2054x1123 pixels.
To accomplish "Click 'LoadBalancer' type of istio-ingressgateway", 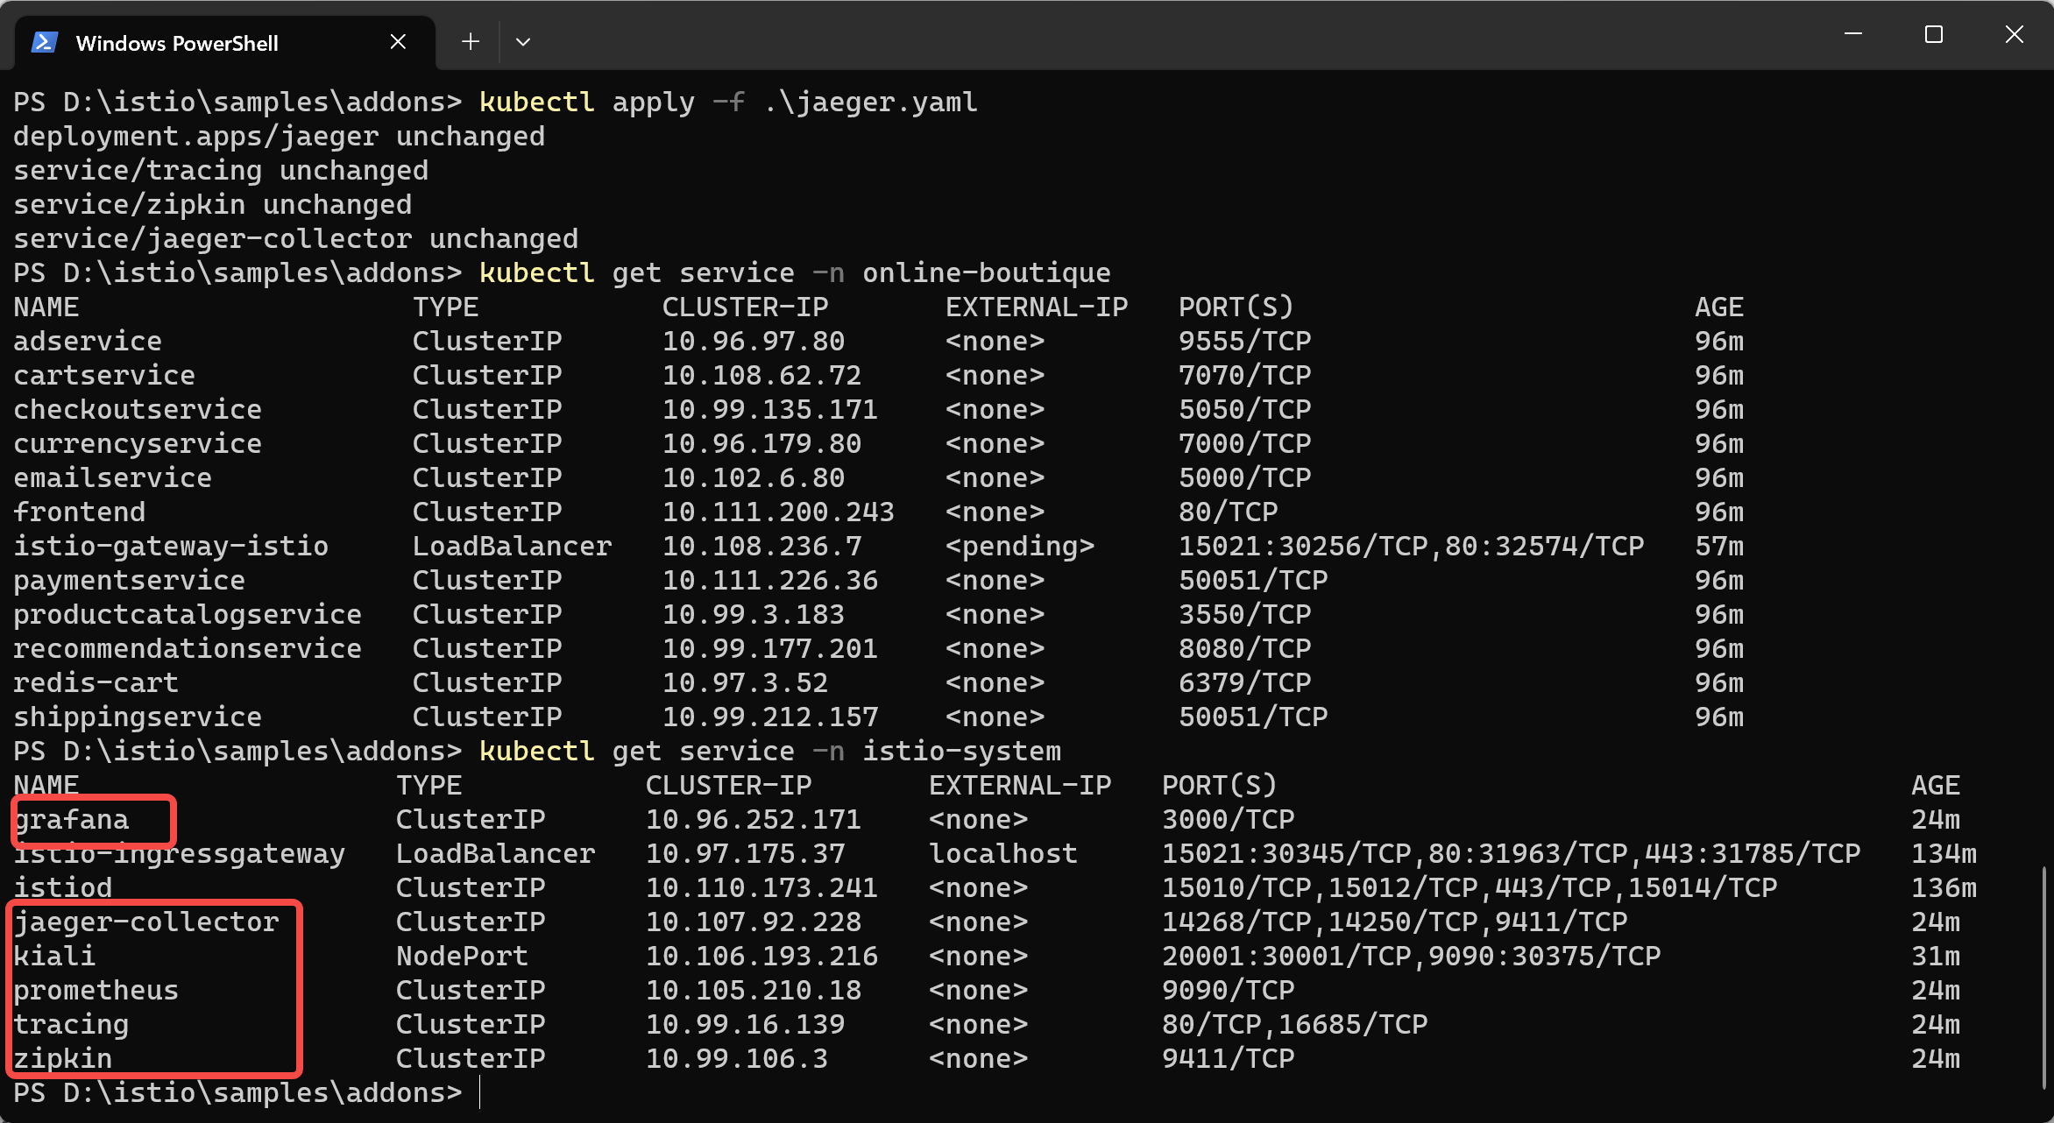I will click(x=495, y=854).
